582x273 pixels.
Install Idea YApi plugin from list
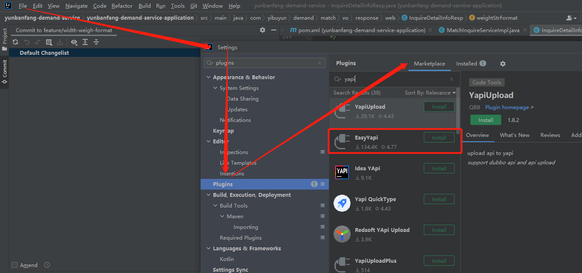point(439,168)
